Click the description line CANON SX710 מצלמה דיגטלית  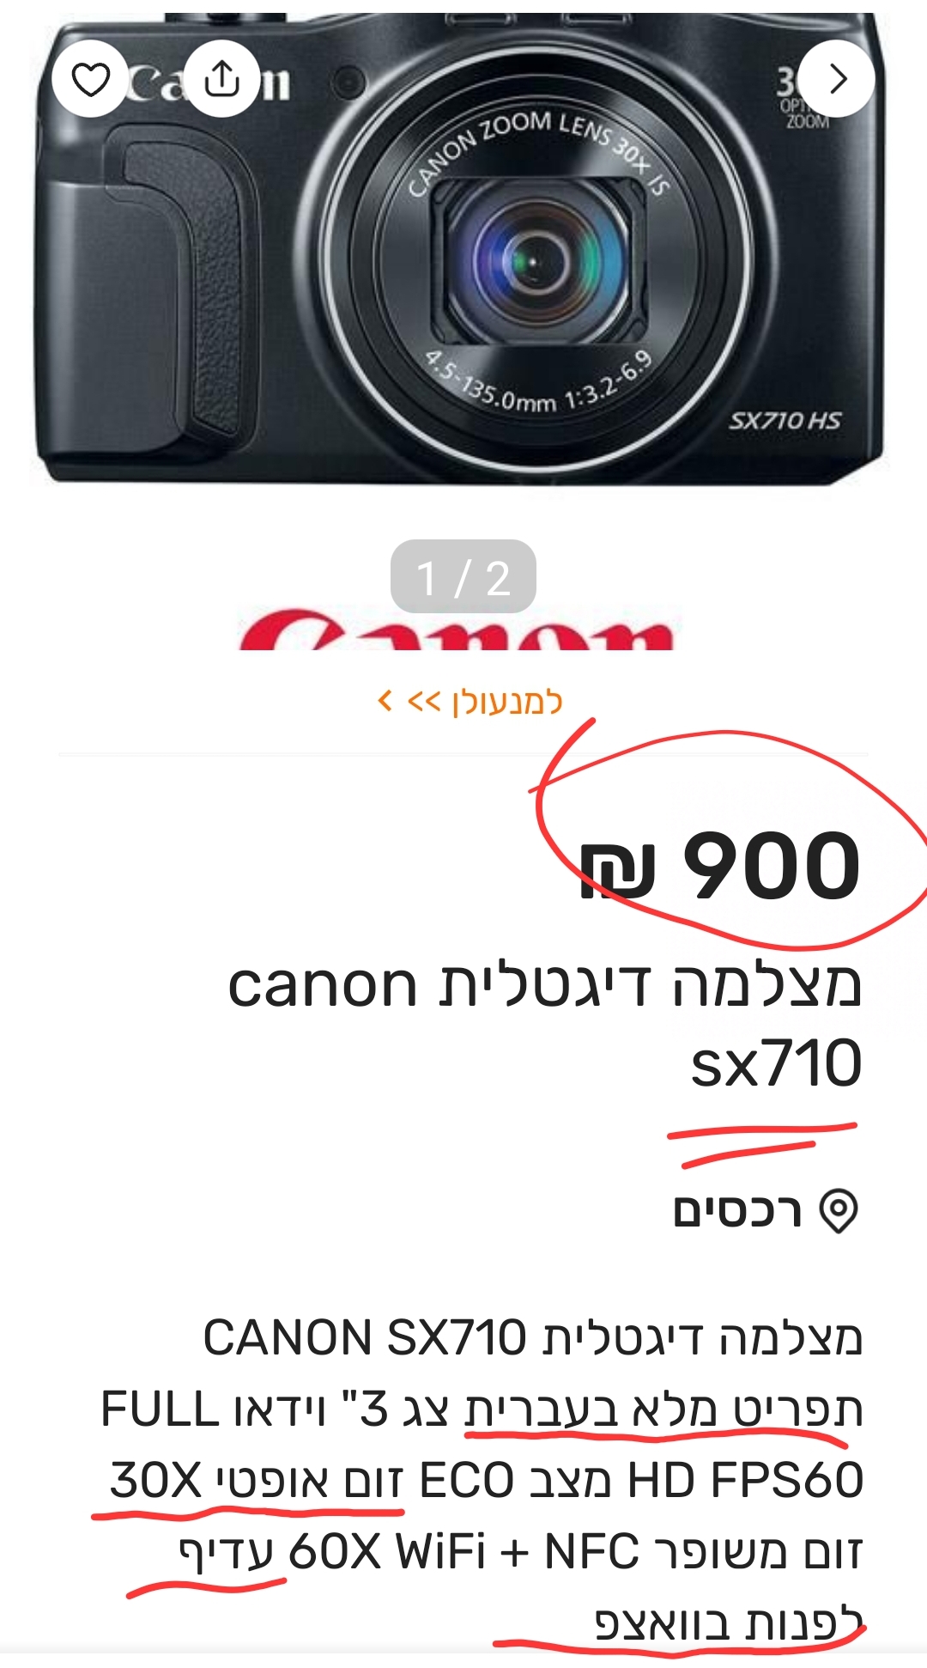click(x=532, y=1338)
